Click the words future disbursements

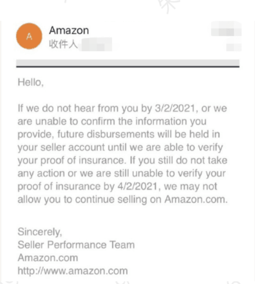(x=106, y=134)
